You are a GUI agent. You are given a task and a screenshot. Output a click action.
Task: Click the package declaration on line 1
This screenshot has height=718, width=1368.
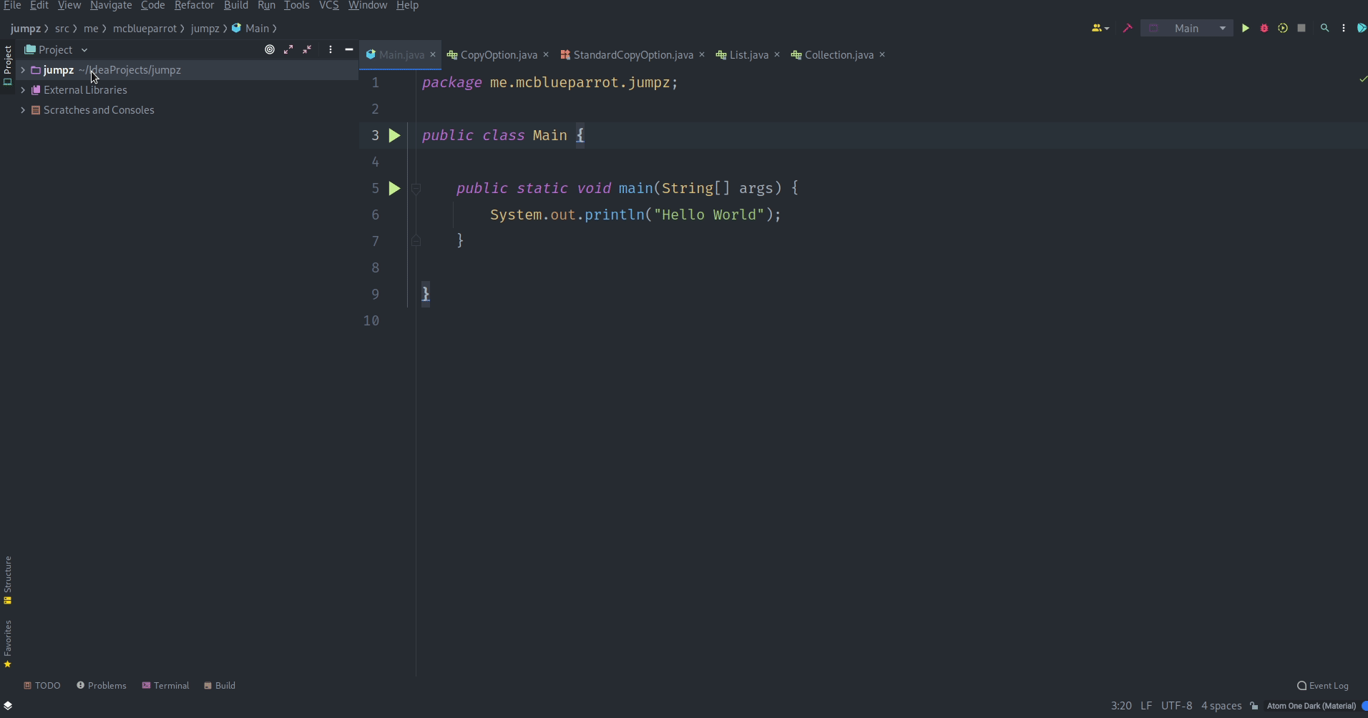(x=549, y=82)
